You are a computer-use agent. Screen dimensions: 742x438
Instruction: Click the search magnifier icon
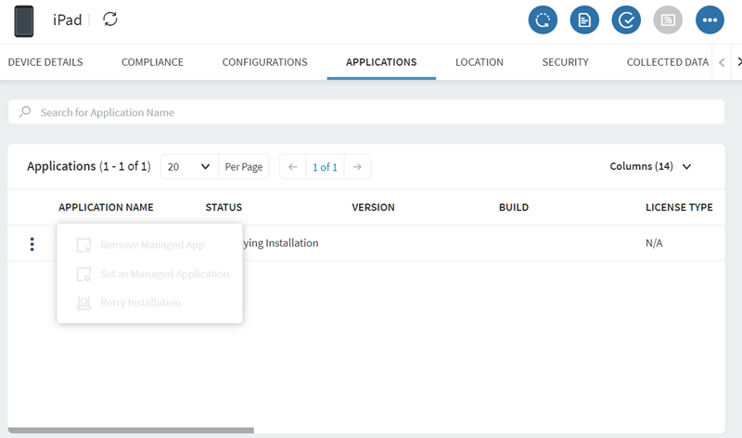tap(25, 112)
